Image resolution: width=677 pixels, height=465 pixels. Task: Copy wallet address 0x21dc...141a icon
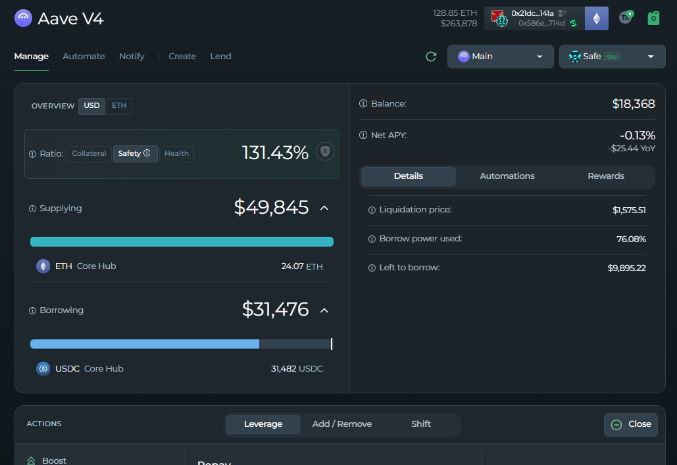click(x=562, y=13)
